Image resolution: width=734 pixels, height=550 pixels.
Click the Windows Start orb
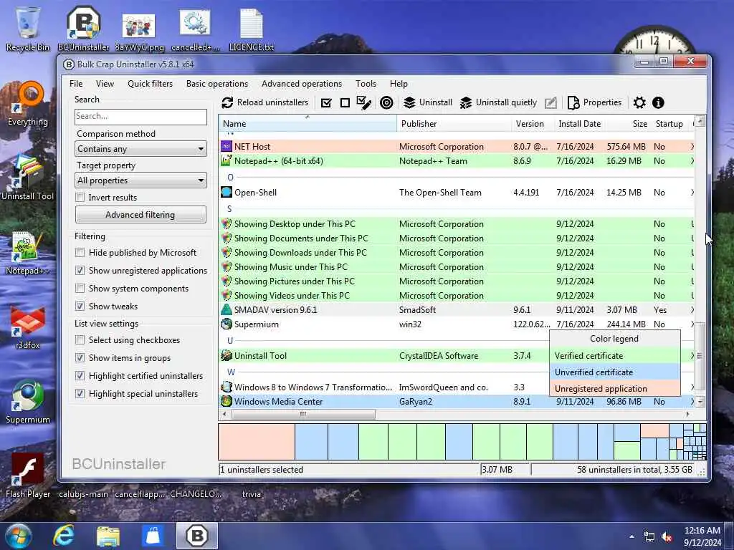[x=18, y=536]
